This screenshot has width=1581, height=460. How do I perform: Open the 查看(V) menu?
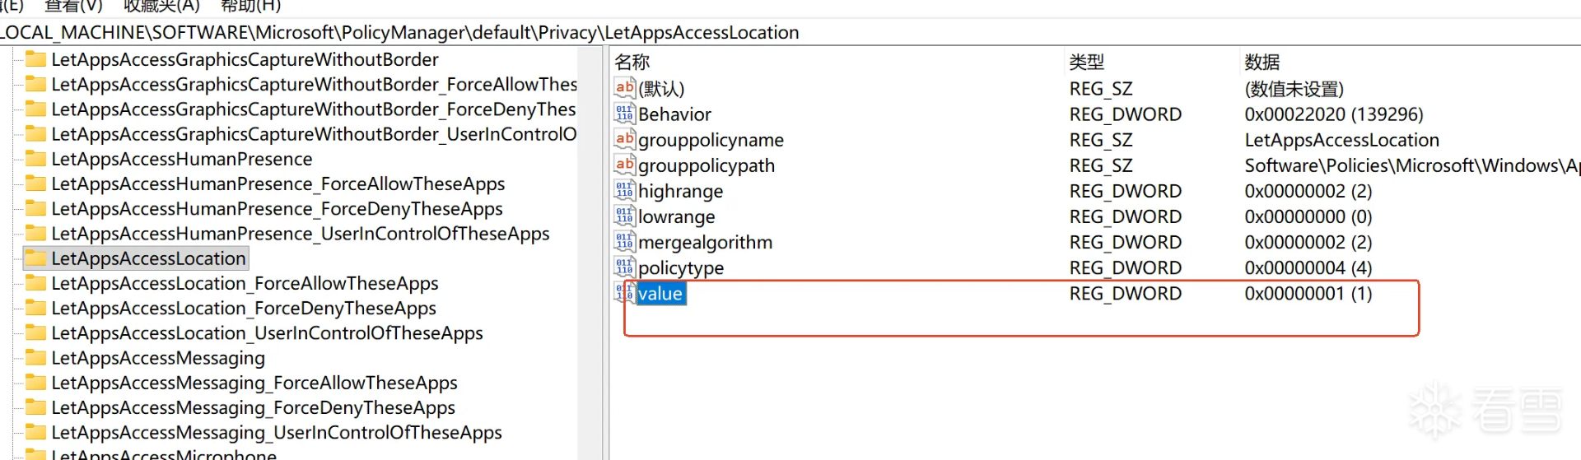point(73,7)
